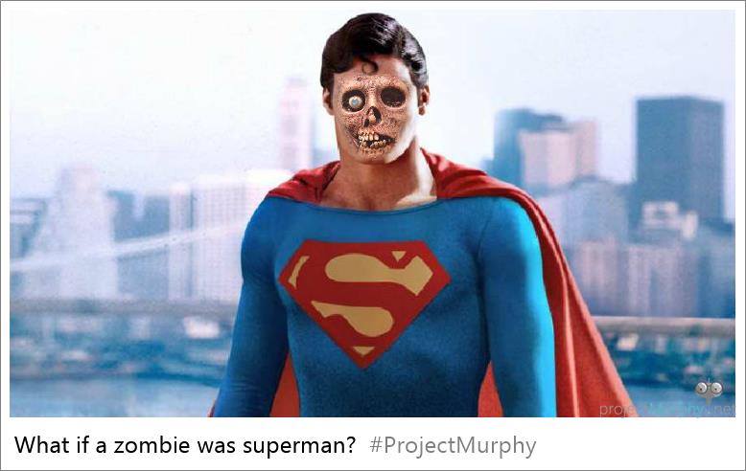The height and width of the screenshot is (471, 746).
Task: Click the dark skyscraper in the background
Action: tap(680, 157)
